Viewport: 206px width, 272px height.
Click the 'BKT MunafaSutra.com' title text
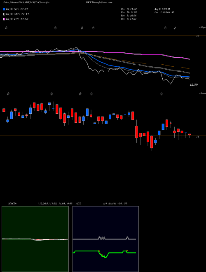(x=99, y=2)
